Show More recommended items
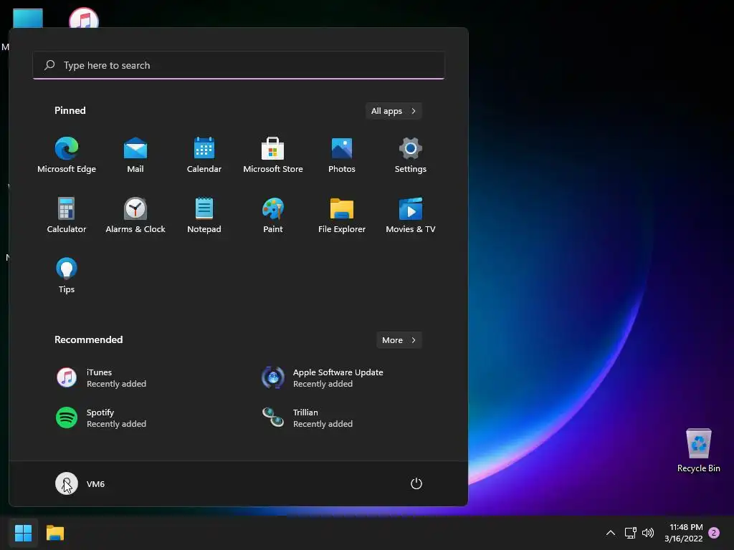Screen dimensions: 734x550 [x=399, y=340]
